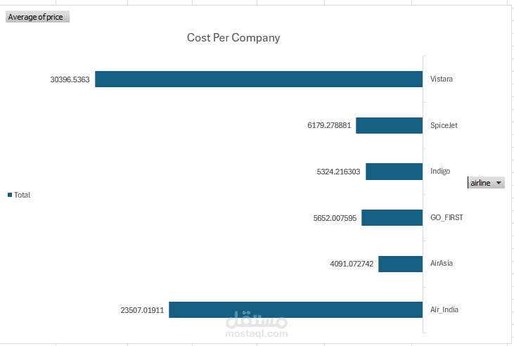
Task: Click the Air_India axis label
Action: [444, 309]
